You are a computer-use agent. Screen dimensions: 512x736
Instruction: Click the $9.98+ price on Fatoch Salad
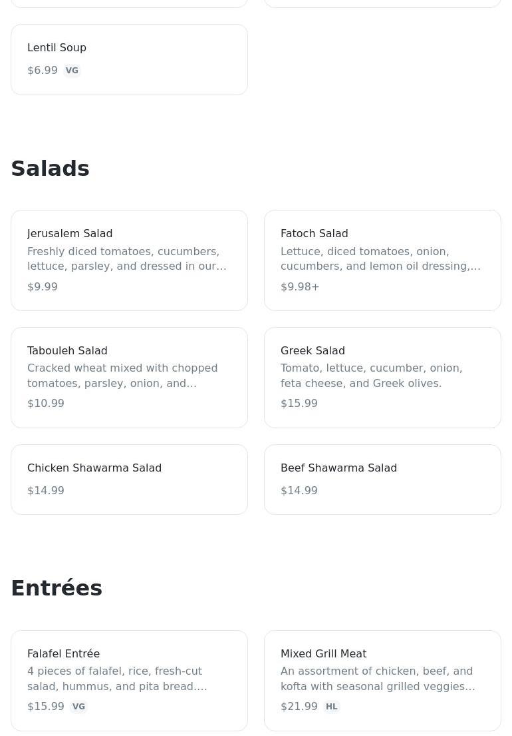[x=300, y=287]
